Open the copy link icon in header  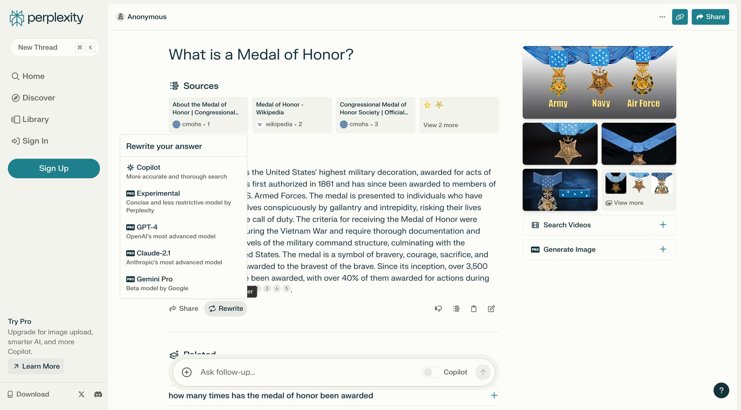[680, 17]
